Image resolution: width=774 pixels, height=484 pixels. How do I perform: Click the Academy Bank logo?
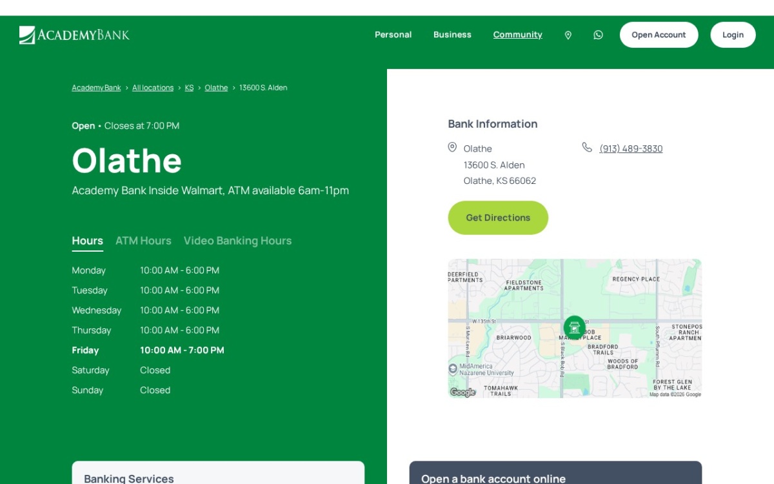click(74, 35)
